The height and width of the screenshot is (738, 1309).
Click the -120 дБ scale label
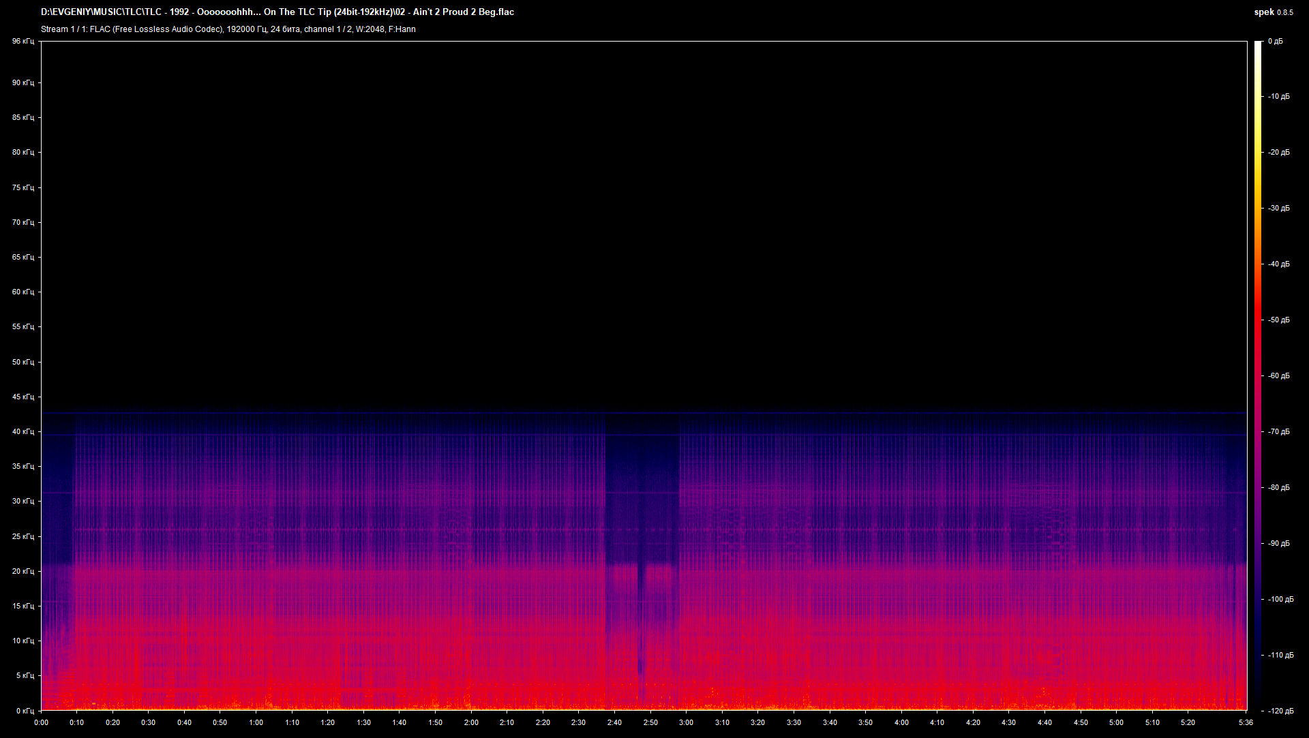click(1280, 711)
